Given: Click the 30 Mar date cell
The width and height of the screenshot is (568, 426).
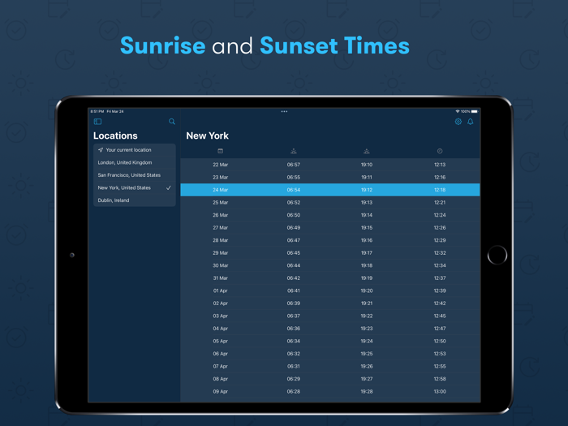Looking at the screenshot, I should coord(220,265).
